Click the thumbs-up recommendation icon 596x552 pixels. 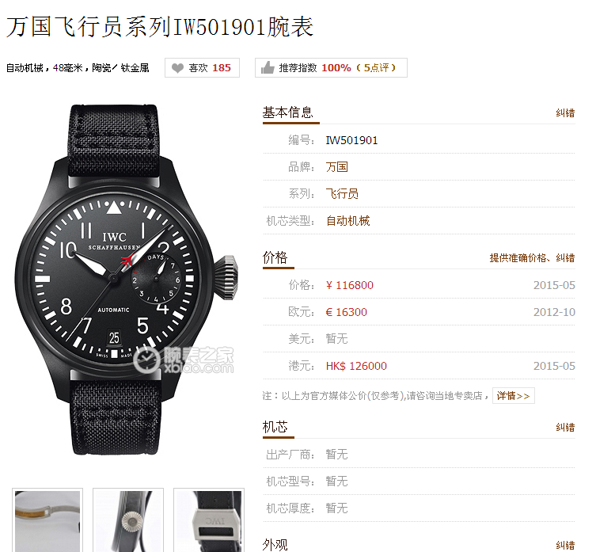pyautogui.click(x=268, y=68)
